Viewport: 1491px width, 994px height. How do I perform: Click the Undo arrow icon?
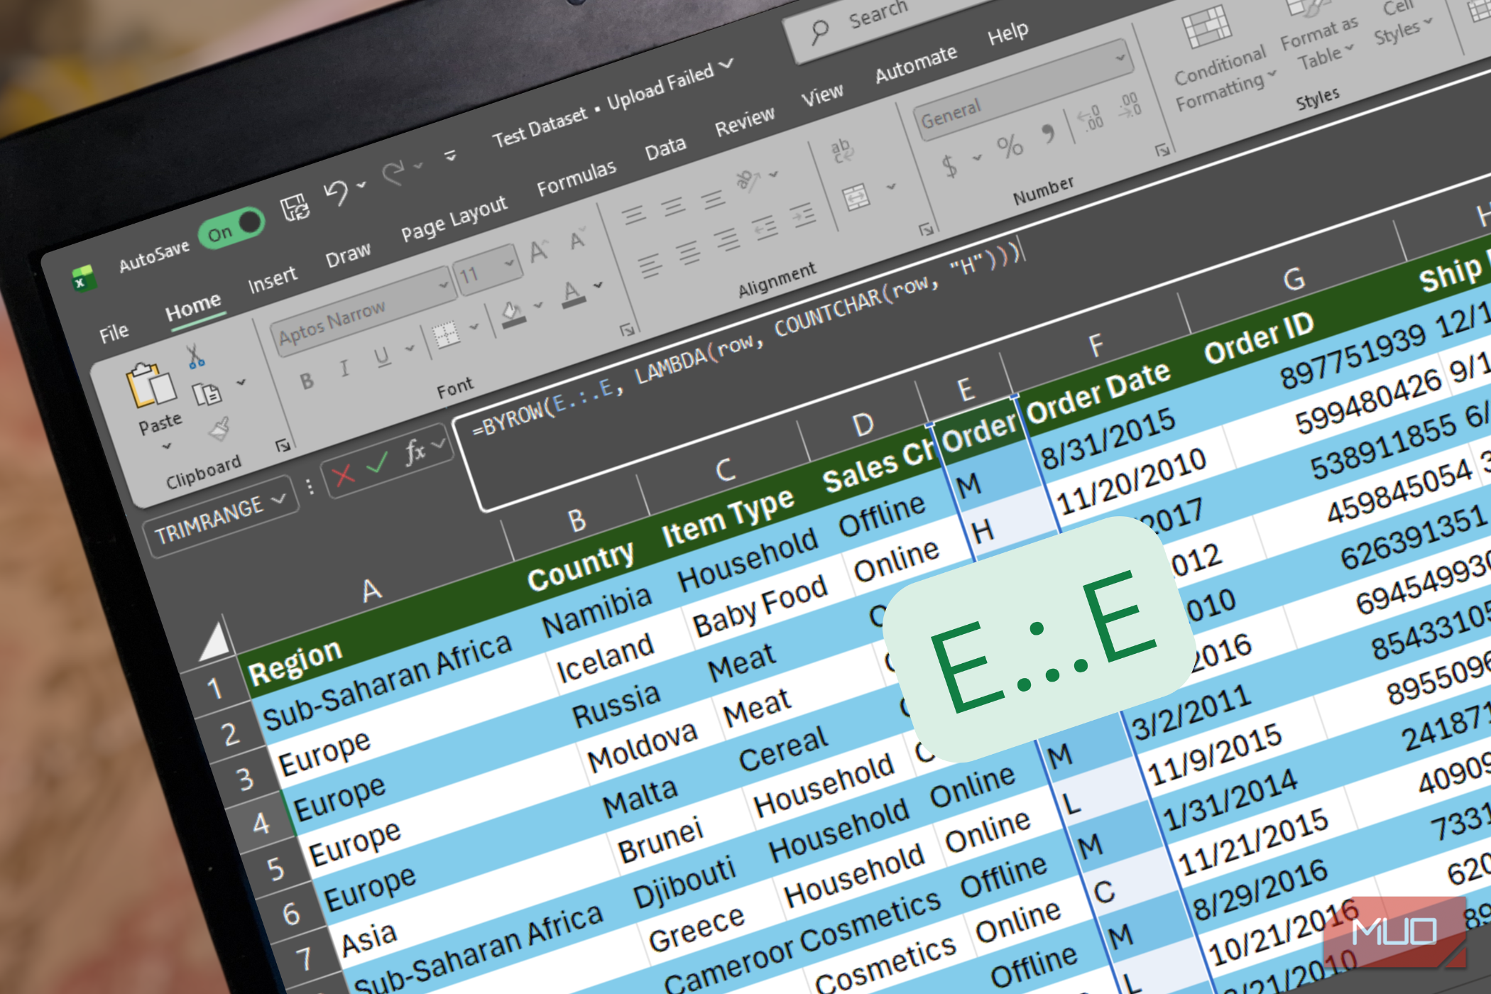(x=337, y=192)
